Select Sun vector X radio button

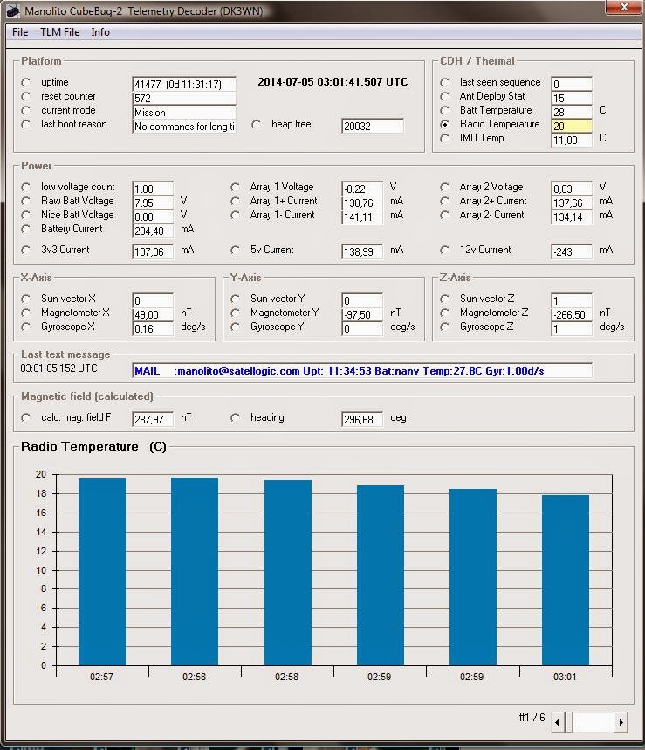(26, 299)
